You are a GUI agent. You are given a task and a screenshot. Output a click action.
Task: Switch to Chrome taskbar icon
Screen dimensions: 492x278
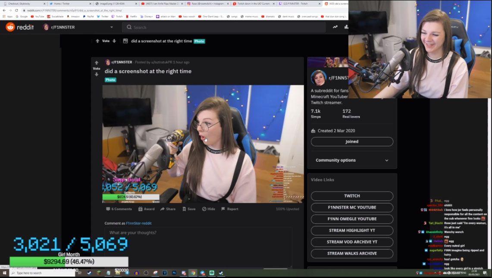193,273
